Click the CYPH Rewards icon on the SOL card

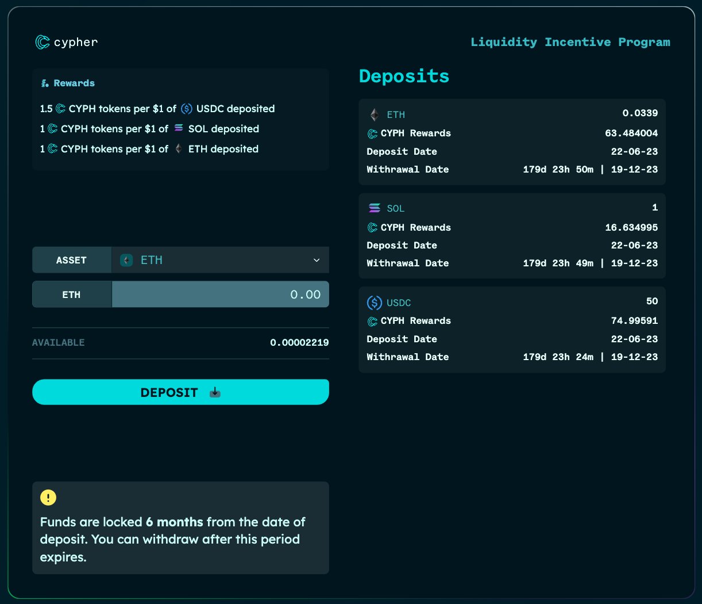(371, 227)
